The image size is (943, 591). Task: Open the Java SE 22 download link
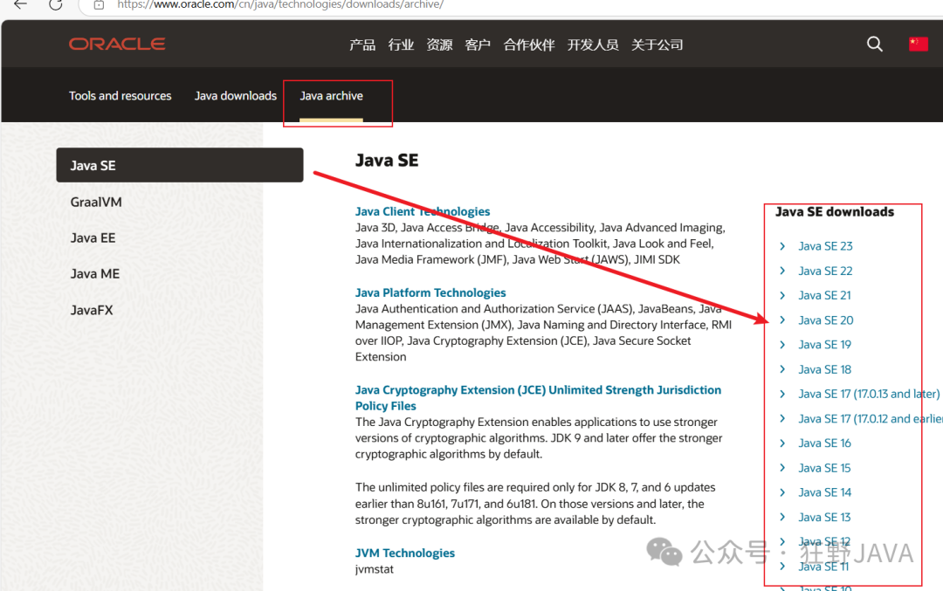point(825,271)
